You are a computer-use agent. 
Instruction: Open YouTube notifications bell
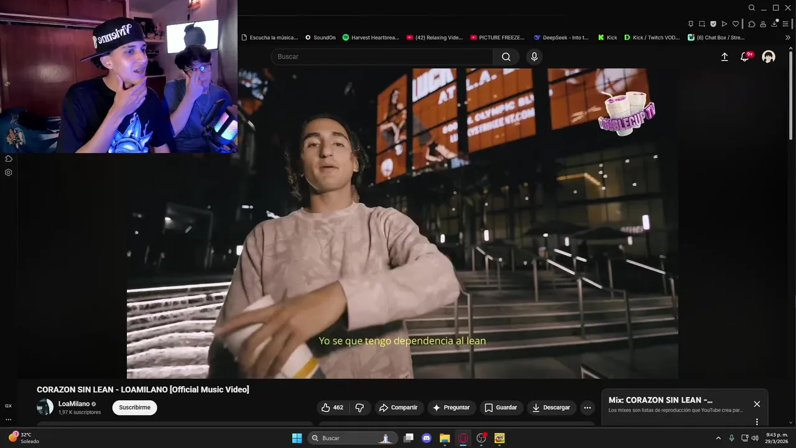pos(745,57)
